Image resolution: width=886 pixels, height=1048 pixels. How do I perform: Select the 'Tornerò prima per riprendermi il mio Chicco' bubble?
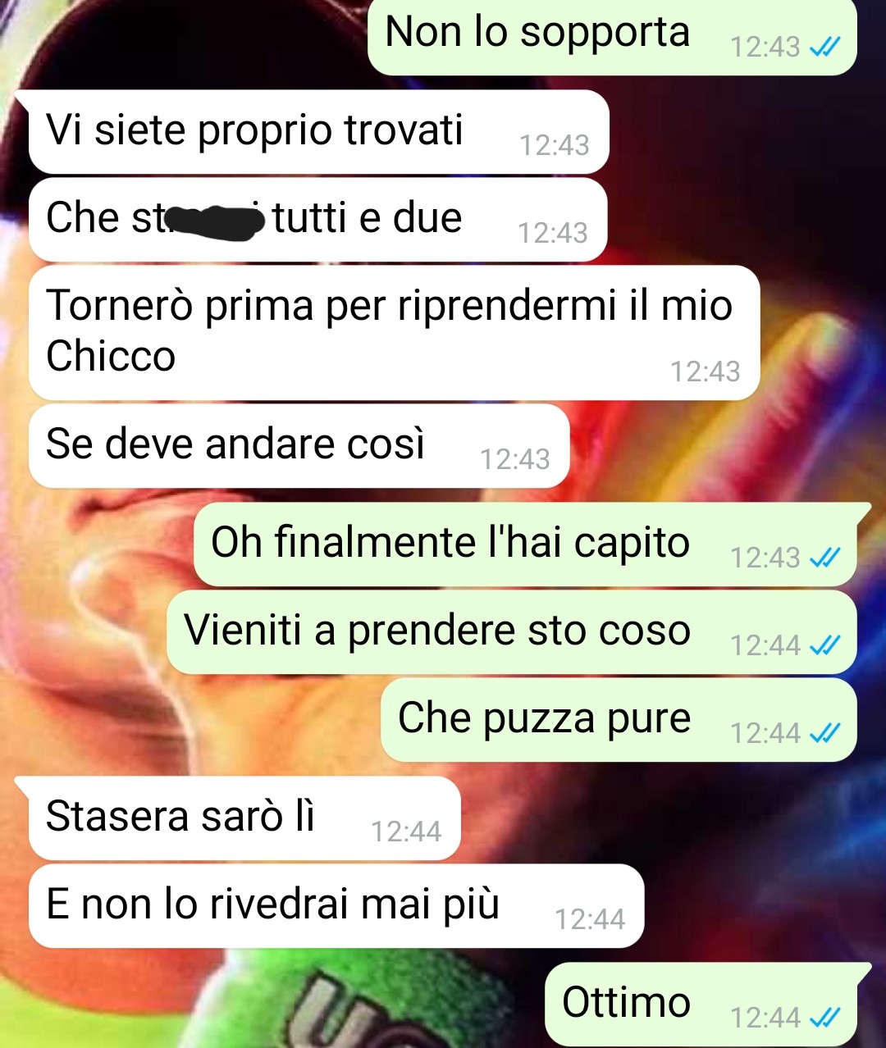[394, 332]
